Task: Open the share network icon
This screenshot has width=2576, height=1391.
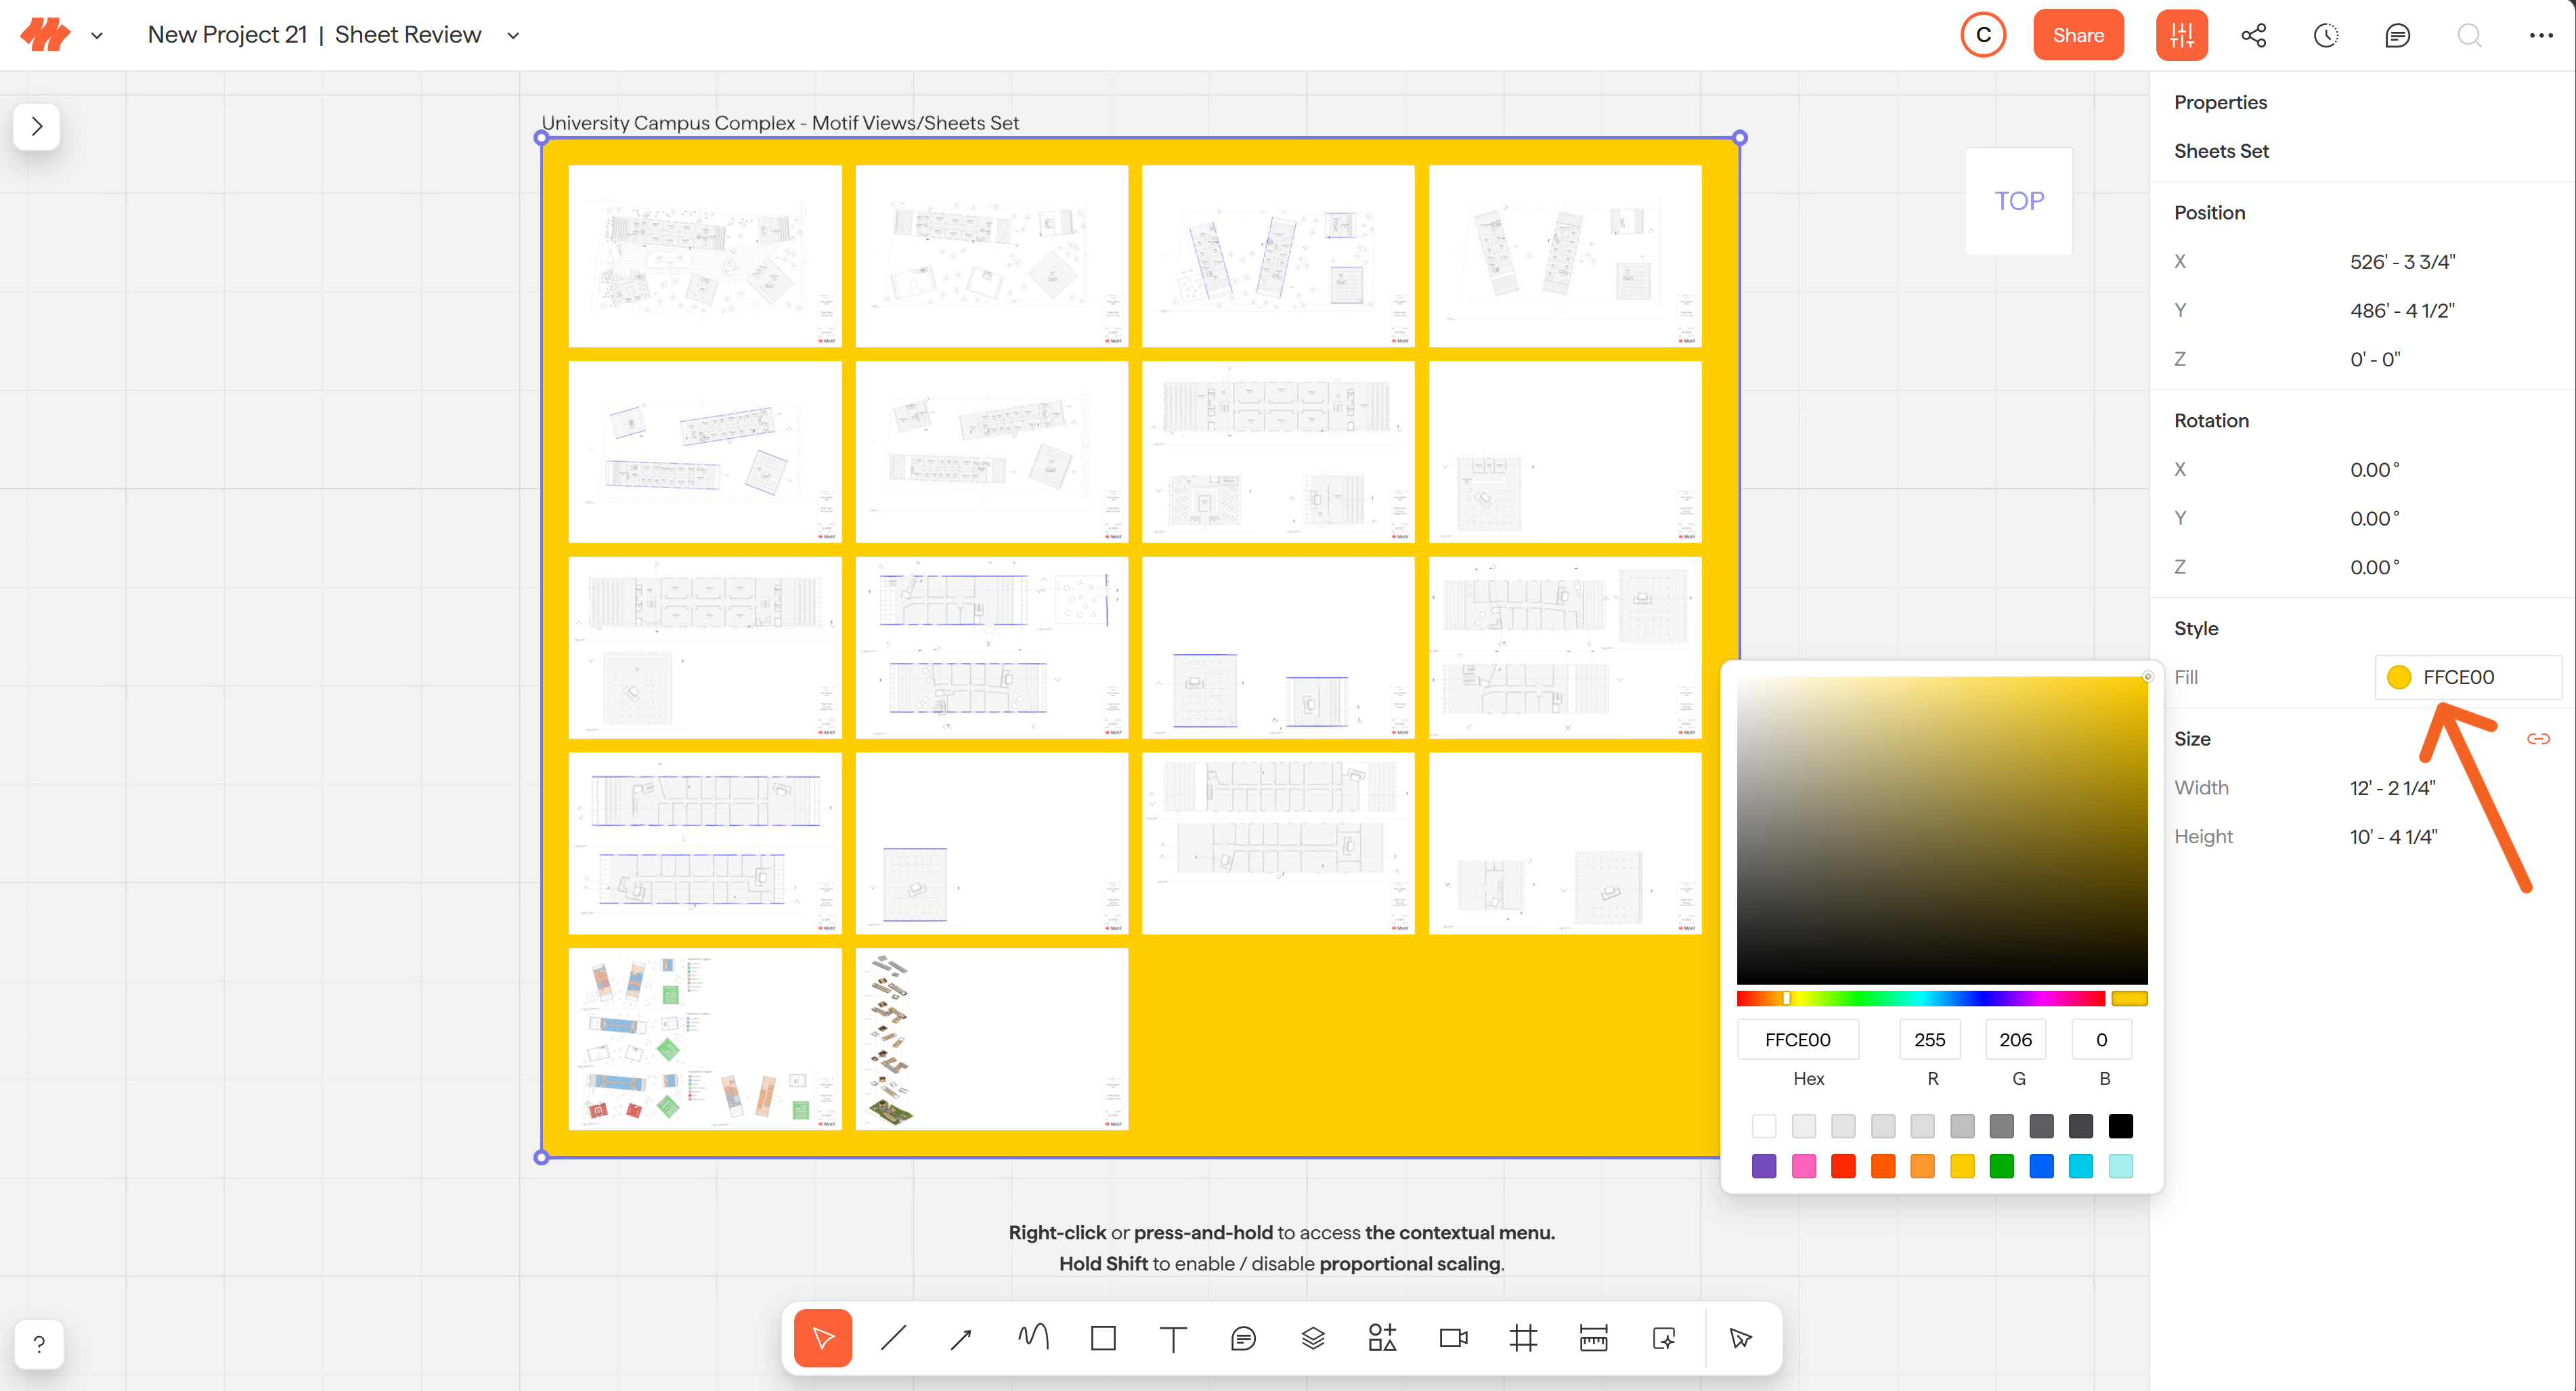Action: tap(2254, 35)
